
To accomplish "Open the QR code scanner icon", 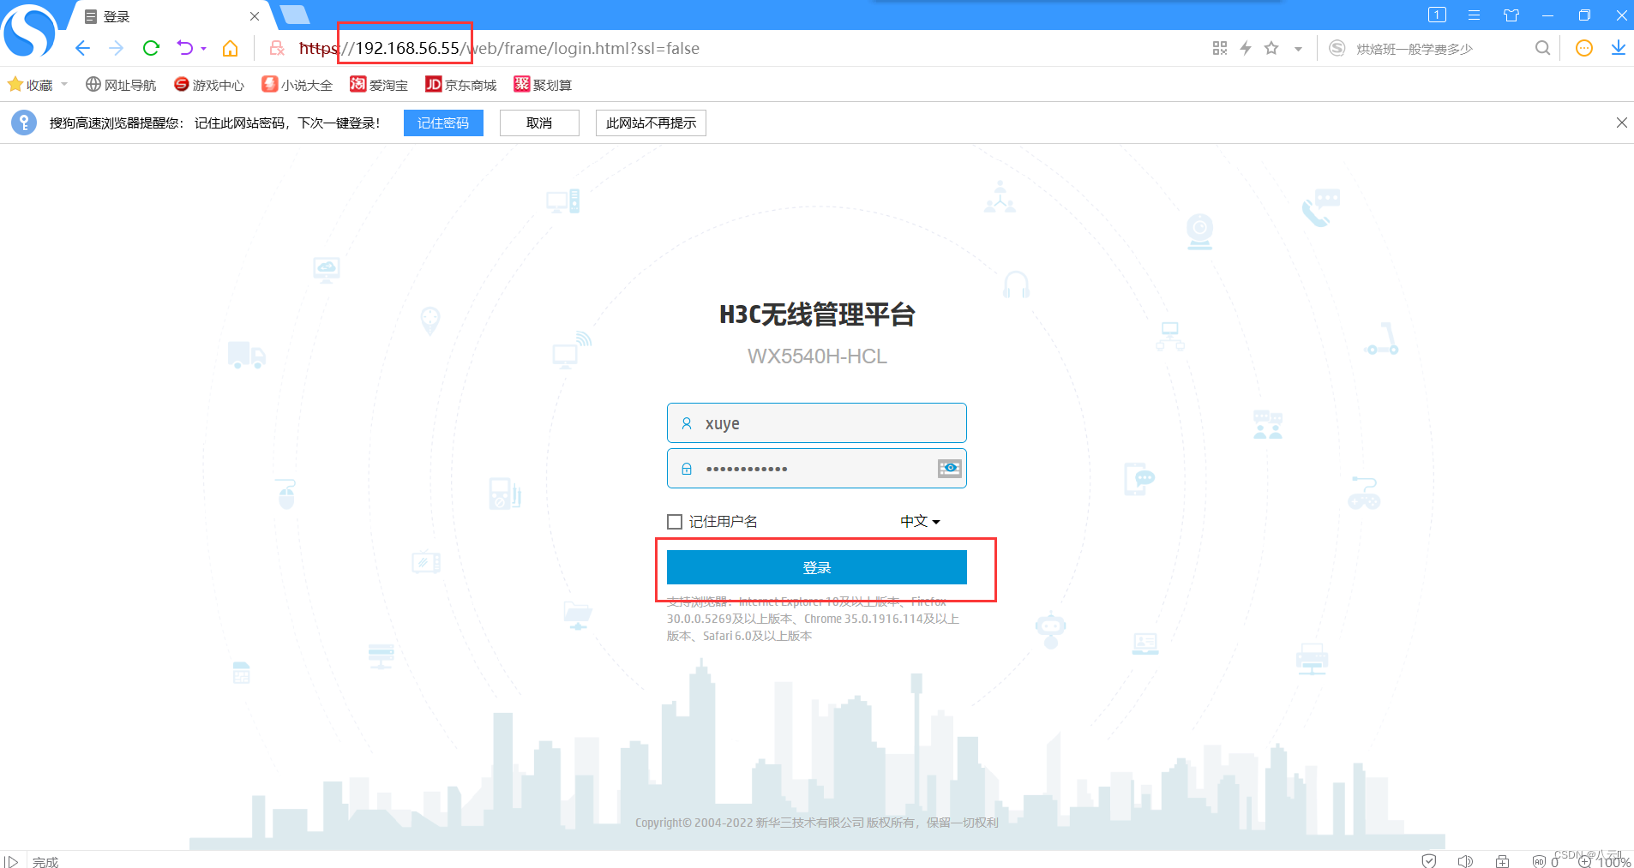I will [x=1220, y=48].
